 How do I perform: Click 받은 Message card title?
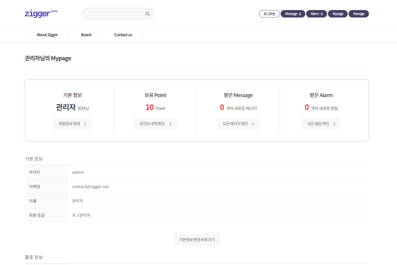click(x=238, y=95)
